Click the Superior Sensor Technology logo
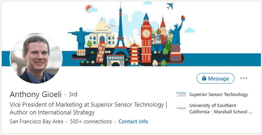Image resolution: width=262 pixels, height=135 pixels. (181, 94)
